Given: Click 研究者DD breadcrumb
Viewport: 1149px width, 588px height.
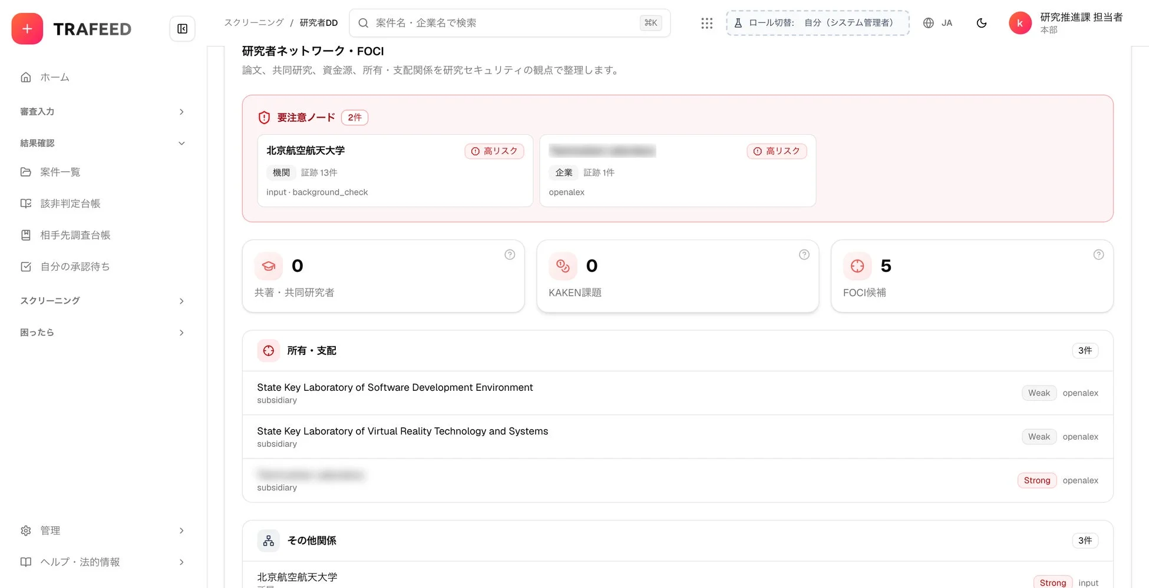Looking at the screenshot, I should (319, 22).
